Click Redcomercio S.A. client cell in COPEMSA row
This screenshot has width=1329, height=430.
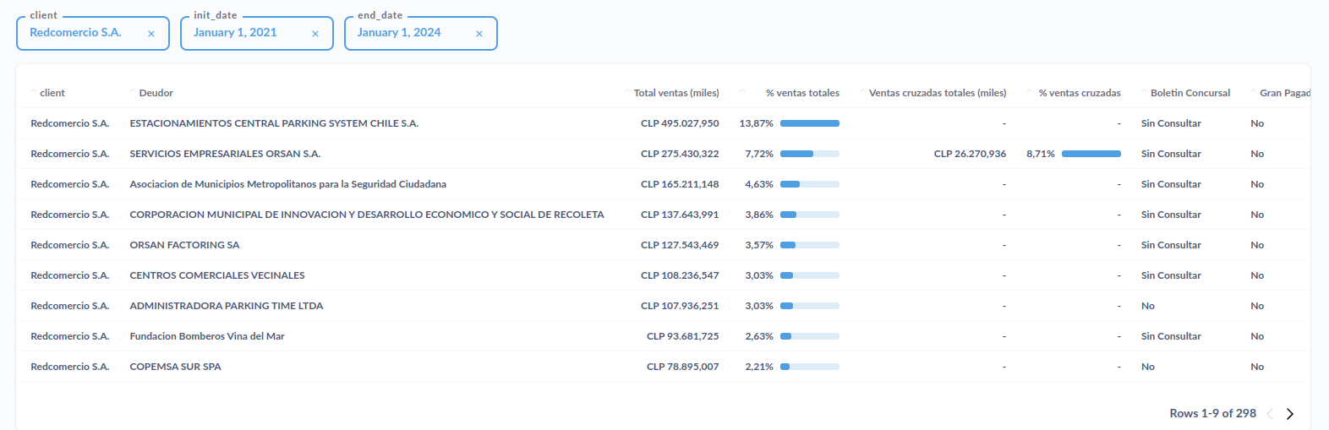point(70,367)
